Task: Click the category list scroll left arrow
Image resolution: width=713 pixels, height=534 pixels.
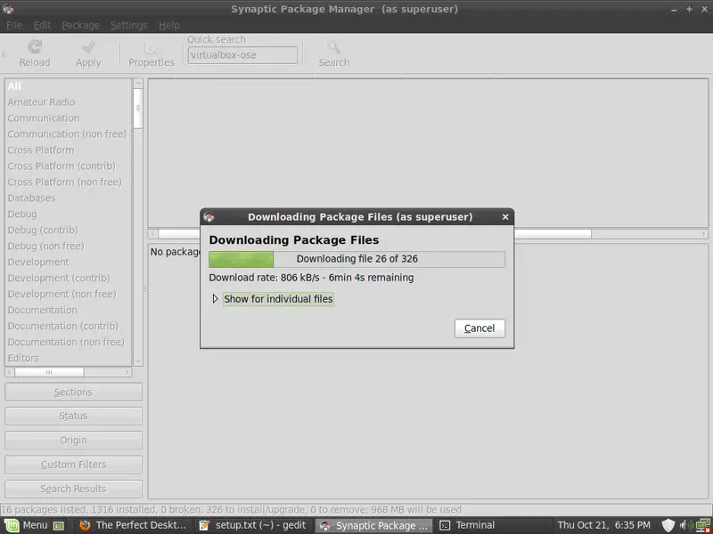Action: [10, 372]
